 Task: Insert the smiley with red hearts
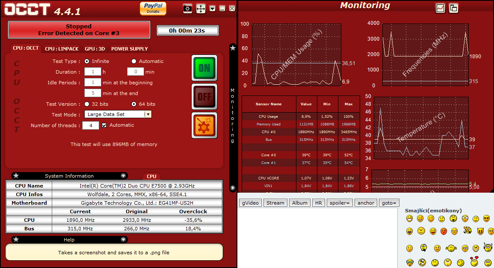pyautogui.click(x=474, y=261)
